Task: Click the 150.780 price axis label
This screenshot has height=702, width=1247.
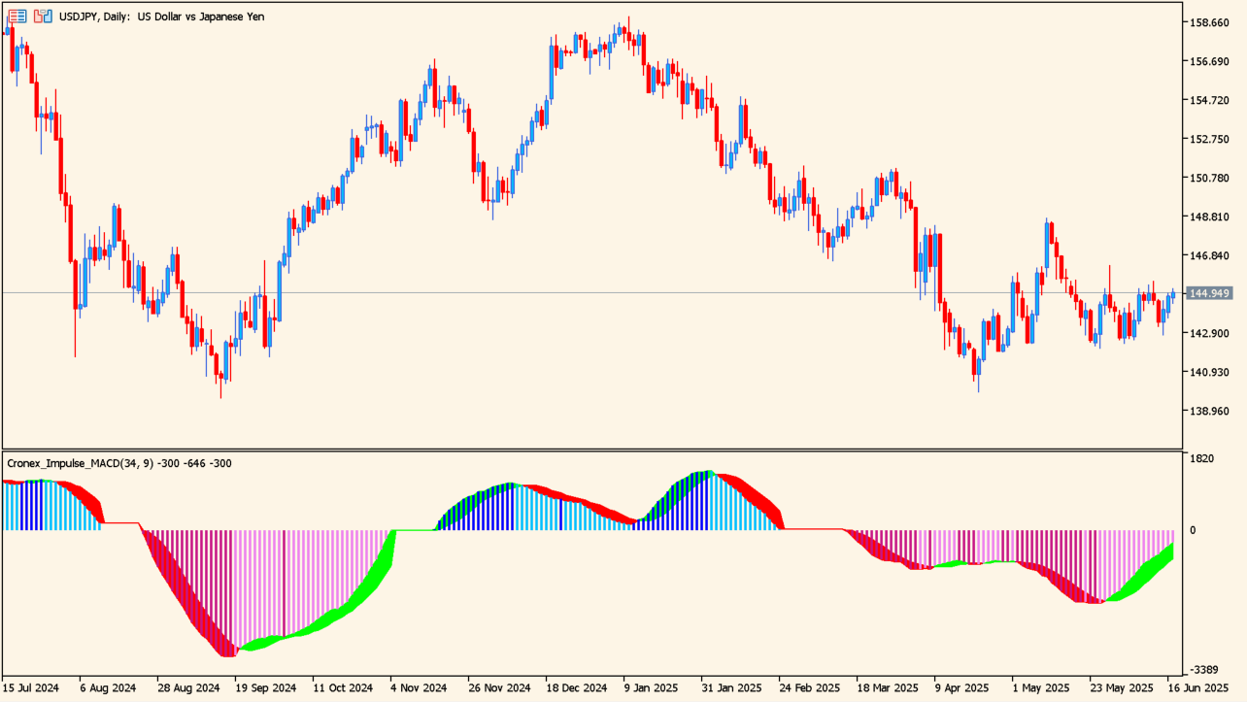Action: click(1209, 178)
